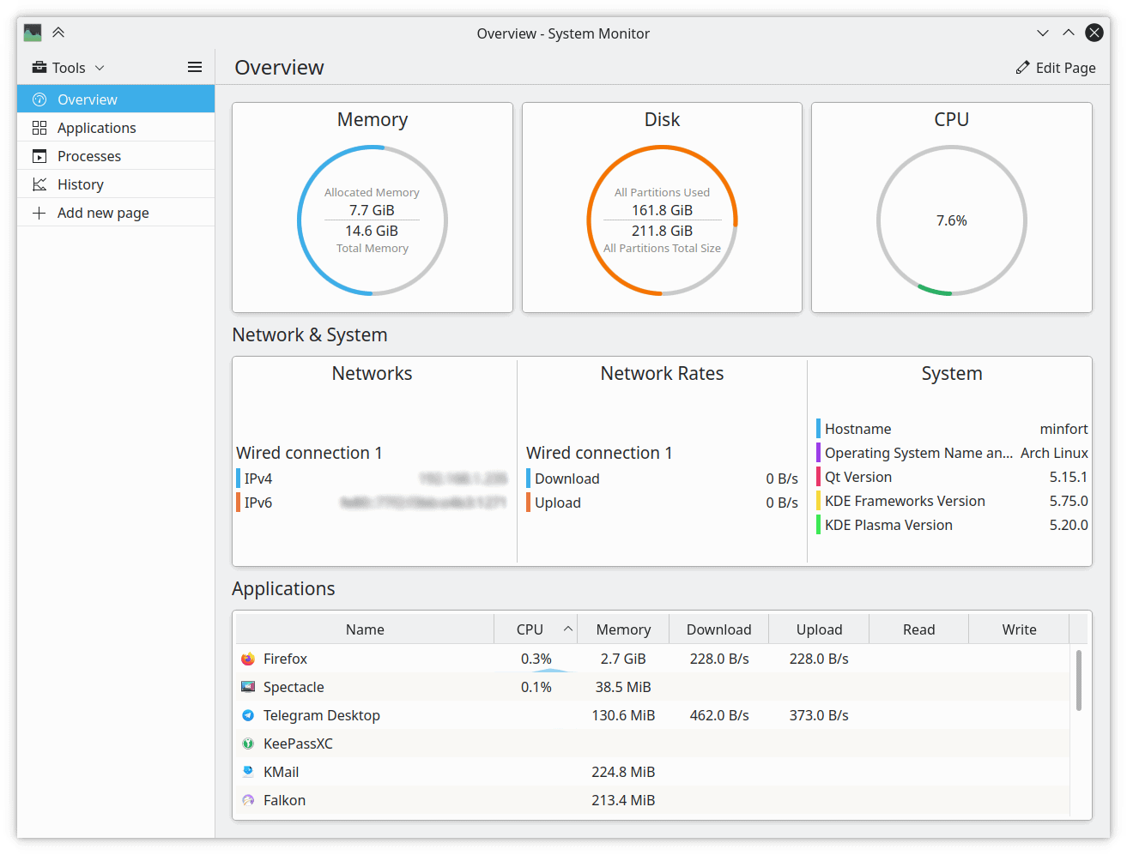This screenshot has width=1127, height=855.
Task: Click the Applications grid icon in sidebar
Action: (39, 128)
